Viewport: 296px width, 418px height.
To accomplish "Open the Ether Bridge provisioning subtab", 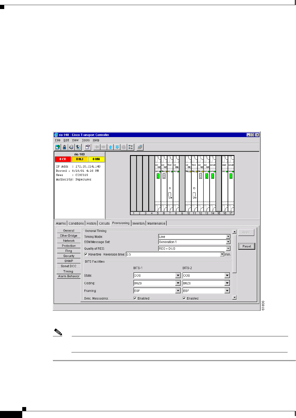I will tap(69, 236).
